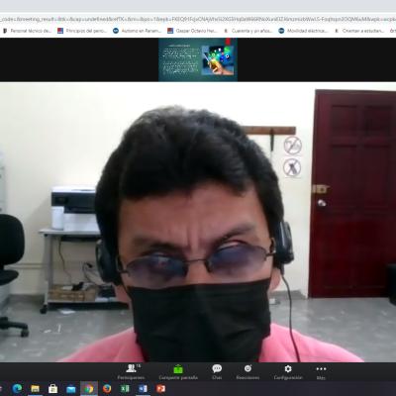Open Configuración settings gear
This screenshot has width=396, height=396.
288,371
